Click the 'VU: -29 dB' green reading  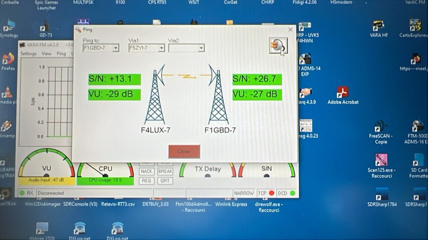pos(114,95)
